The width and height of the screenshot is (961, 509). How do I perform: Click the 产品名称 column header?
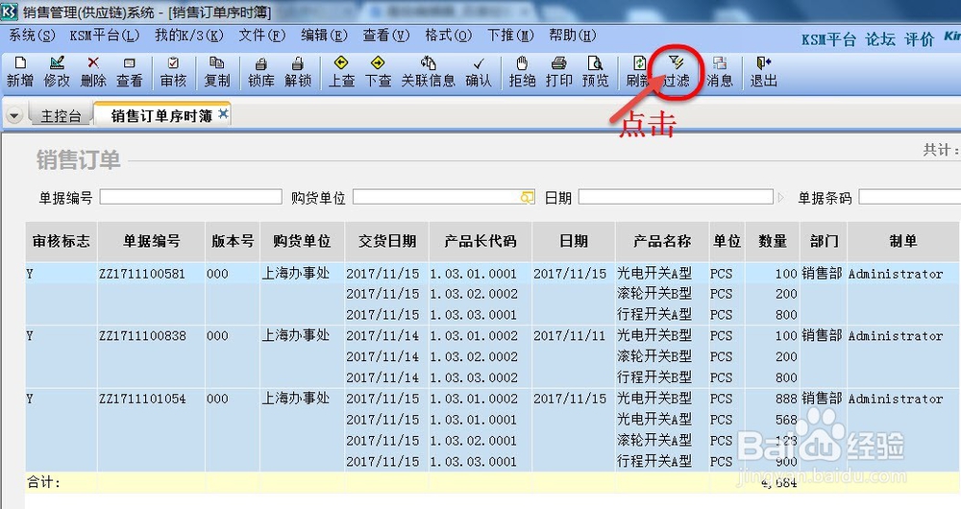(x=662, y=241)
